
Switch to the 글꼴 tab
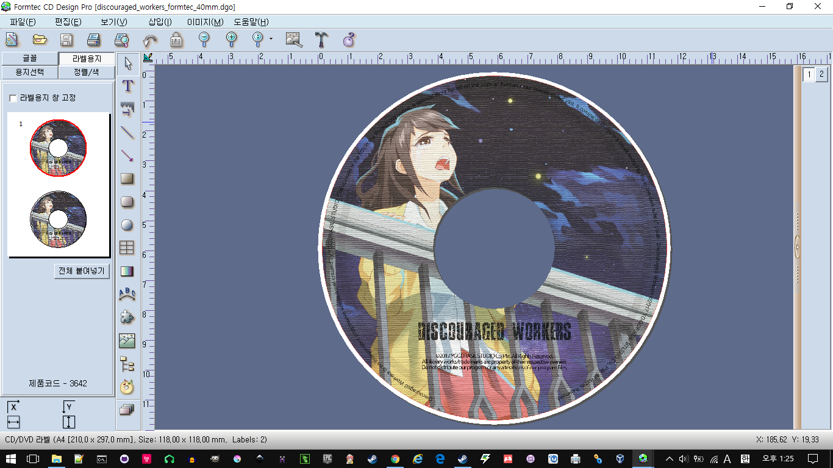click(x=30, y=58)
